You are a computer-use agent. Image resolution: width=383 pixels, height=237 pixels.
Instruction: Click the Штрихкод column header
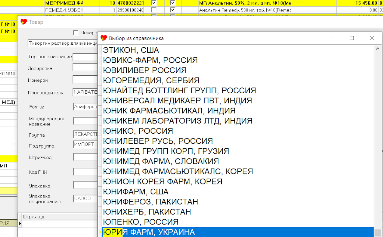60,217
